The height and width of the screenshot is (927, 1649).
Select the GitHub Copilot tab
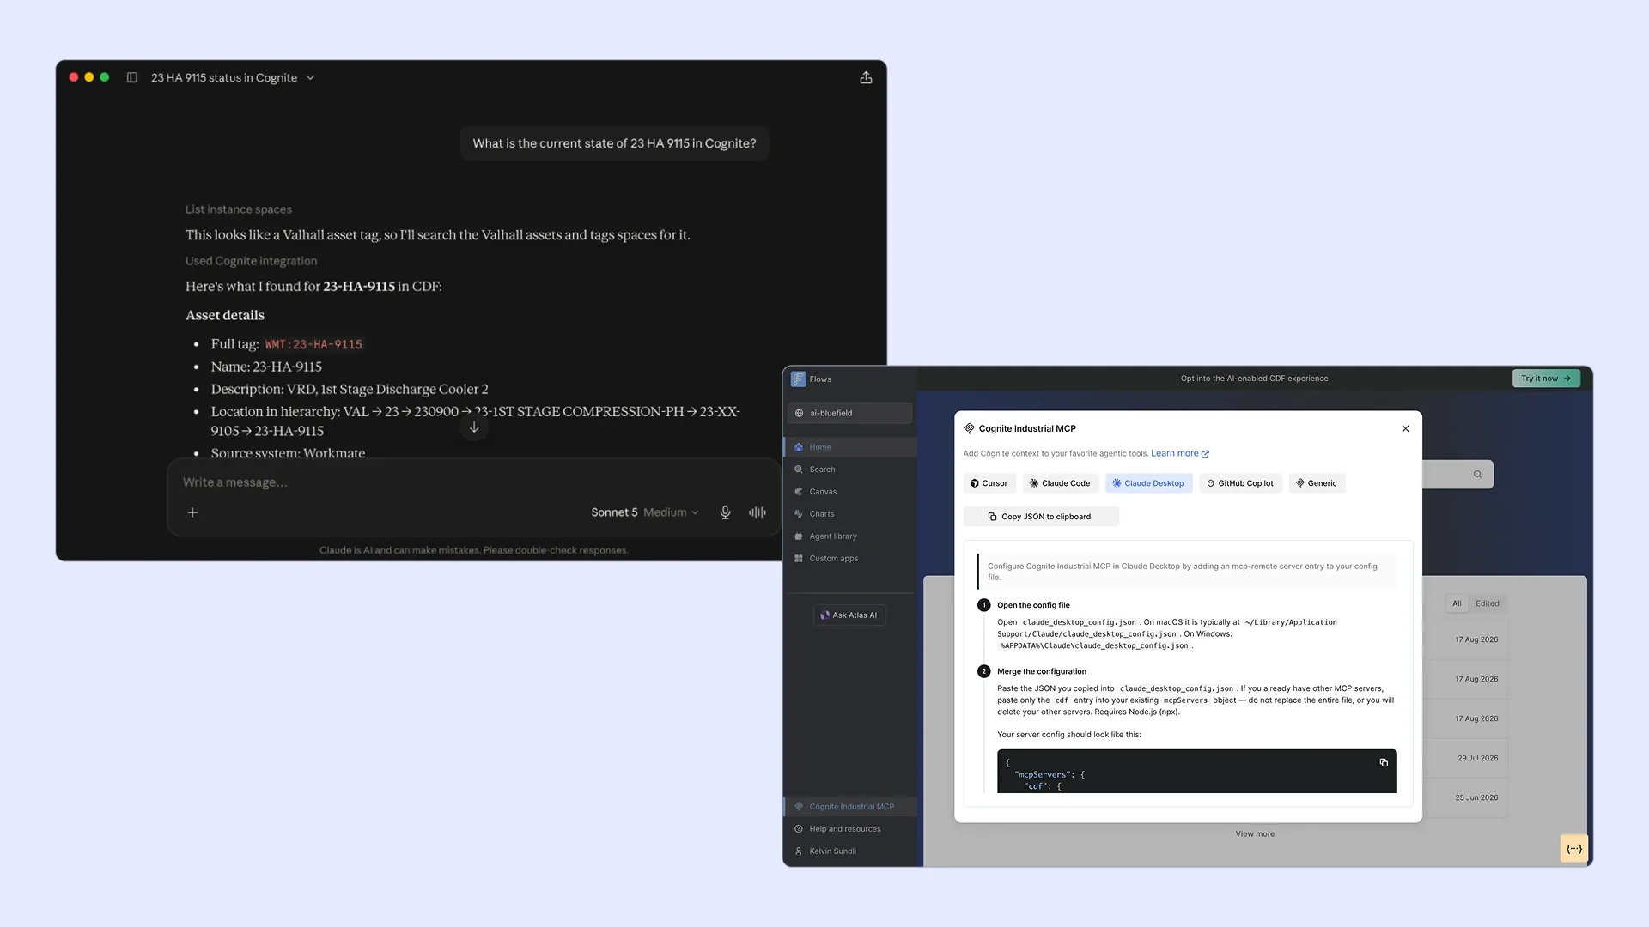click(1240, 483)
